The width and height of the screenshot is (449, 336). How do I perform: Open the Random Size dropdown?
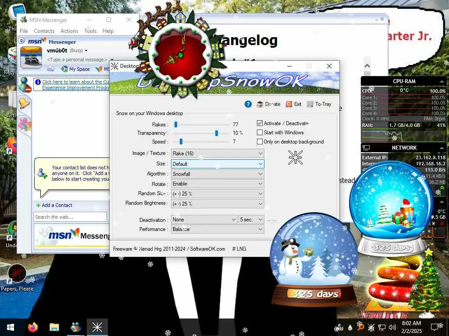(x=217, y=193)
